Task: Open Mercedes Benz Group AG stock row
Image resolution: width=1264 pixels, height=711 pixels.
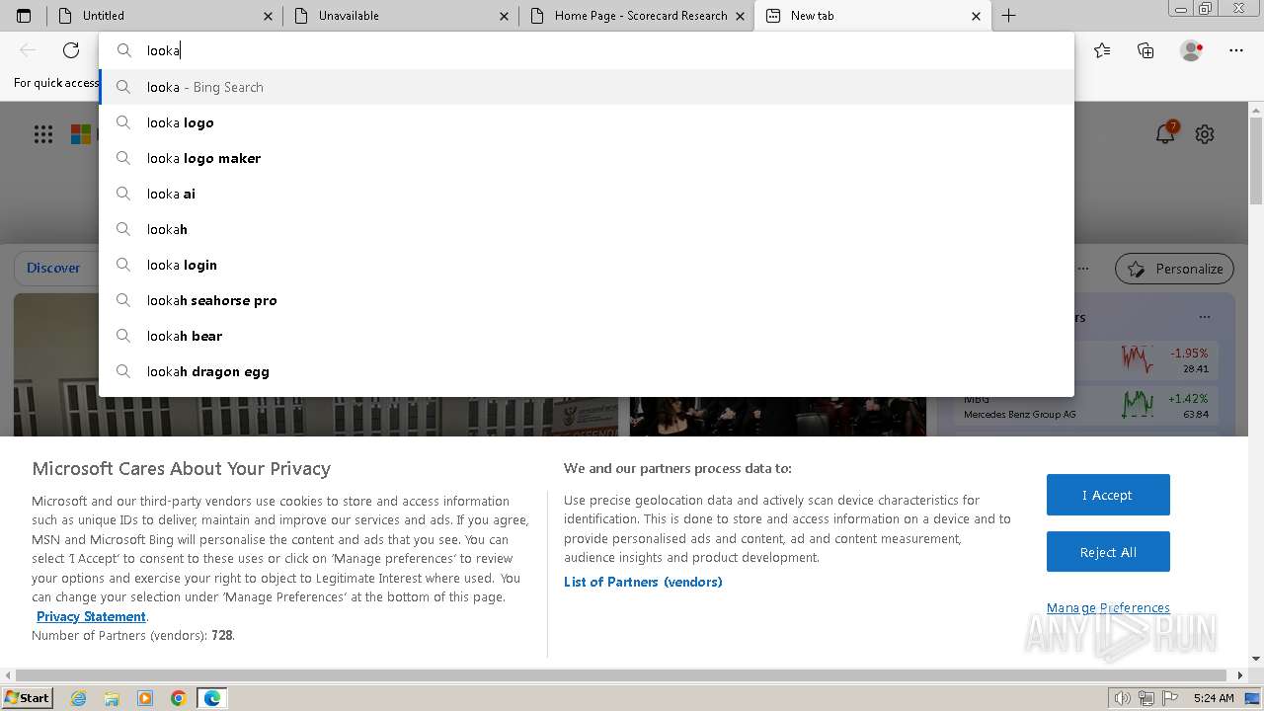Action: coord(1086,406)
